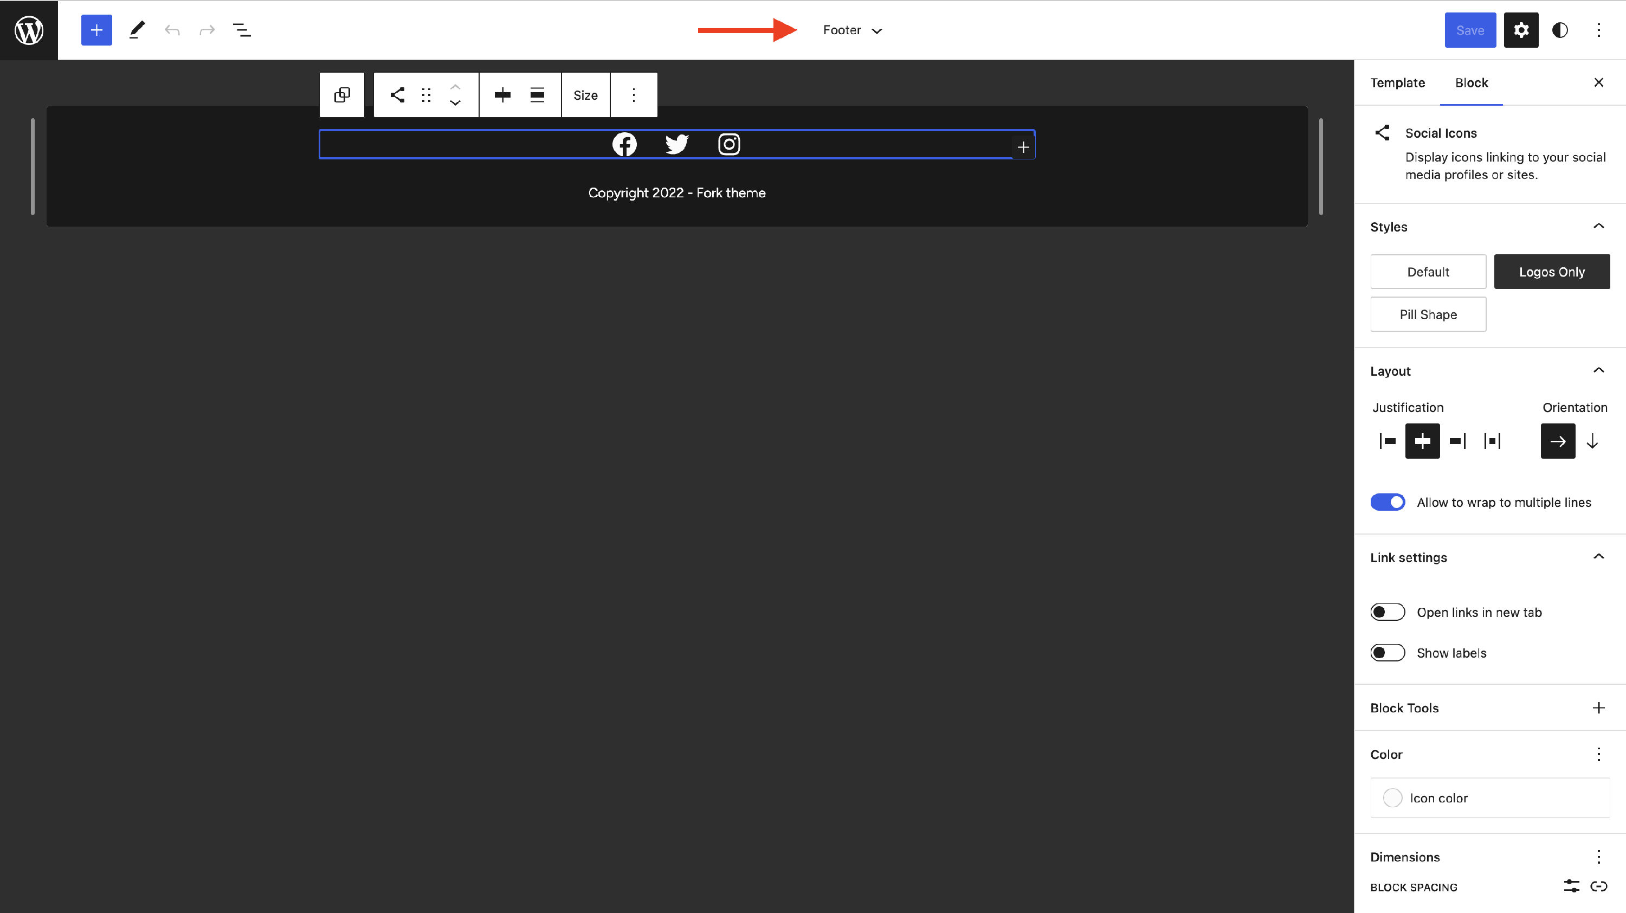Image resolution: width=1626 pixels, height=913 pixels.
Task: Open the List View icon
Action: 242,30
